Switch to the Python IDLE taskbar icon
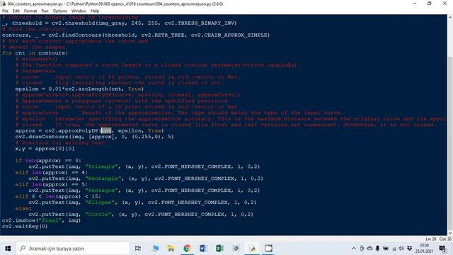Viewport: 453px width, 255px height. tap(252, 249)
